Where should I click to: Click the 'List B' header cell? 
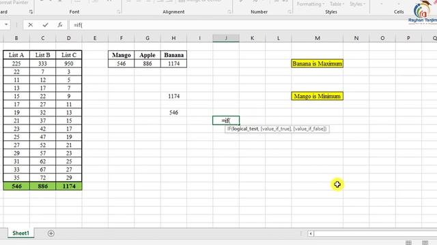[42, 55]
